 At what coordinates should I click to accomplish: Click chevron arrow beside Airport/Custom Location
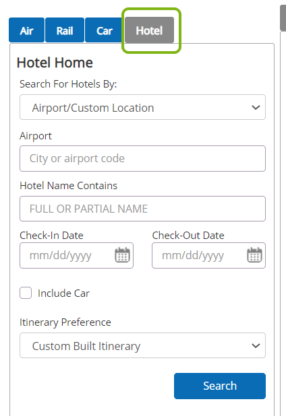(256, 108)
